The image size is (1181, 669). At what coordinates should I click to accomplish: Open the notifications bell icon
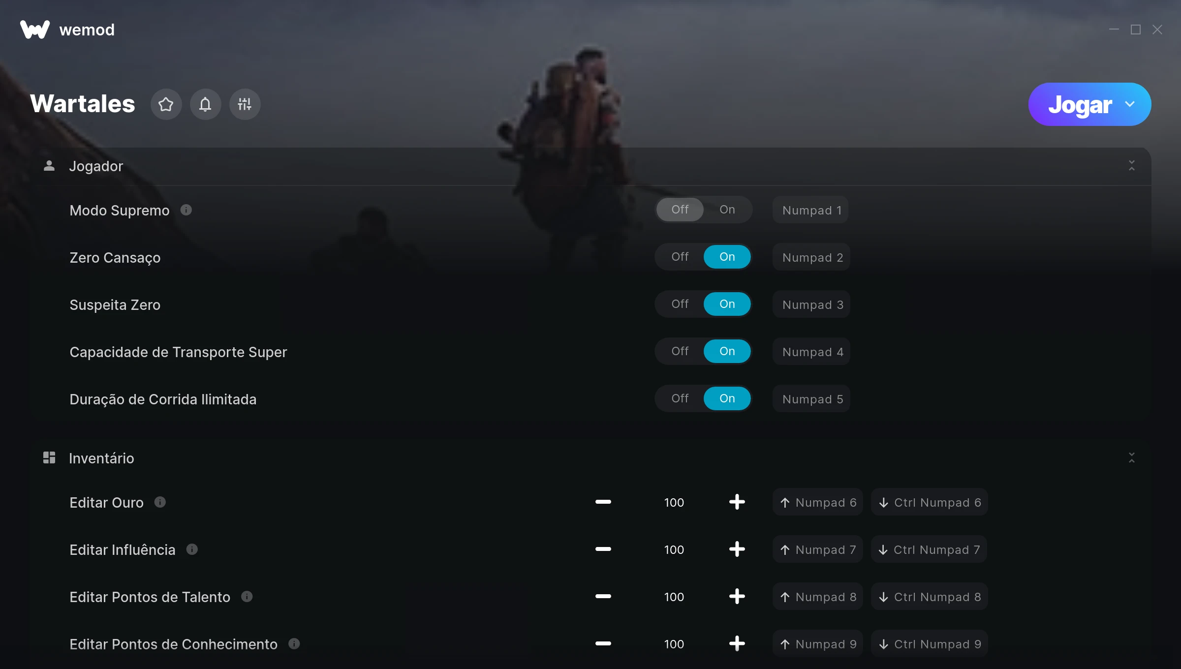[205, 104]
